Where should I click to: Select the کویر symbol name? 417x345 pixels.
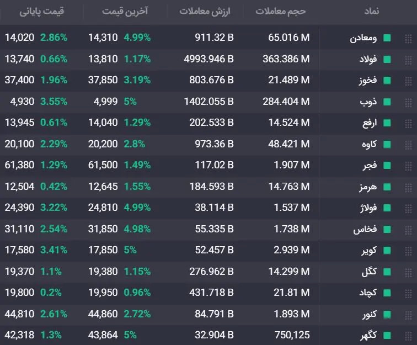[x=369, y=251]
